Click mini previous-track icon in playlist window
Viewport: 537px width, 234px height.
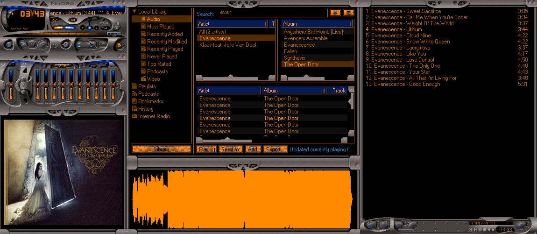tap(471, 229)
